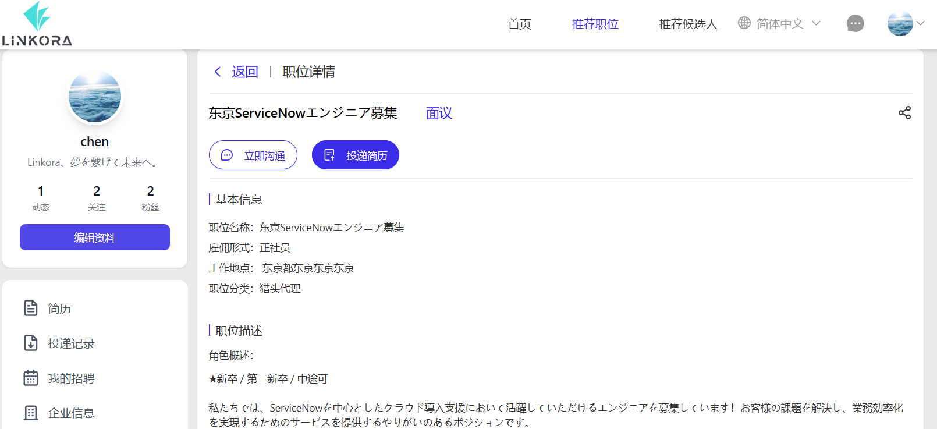Open the 简体中文 language dropdown
Viewport: 937px width, 429px height.
point(780,24)
